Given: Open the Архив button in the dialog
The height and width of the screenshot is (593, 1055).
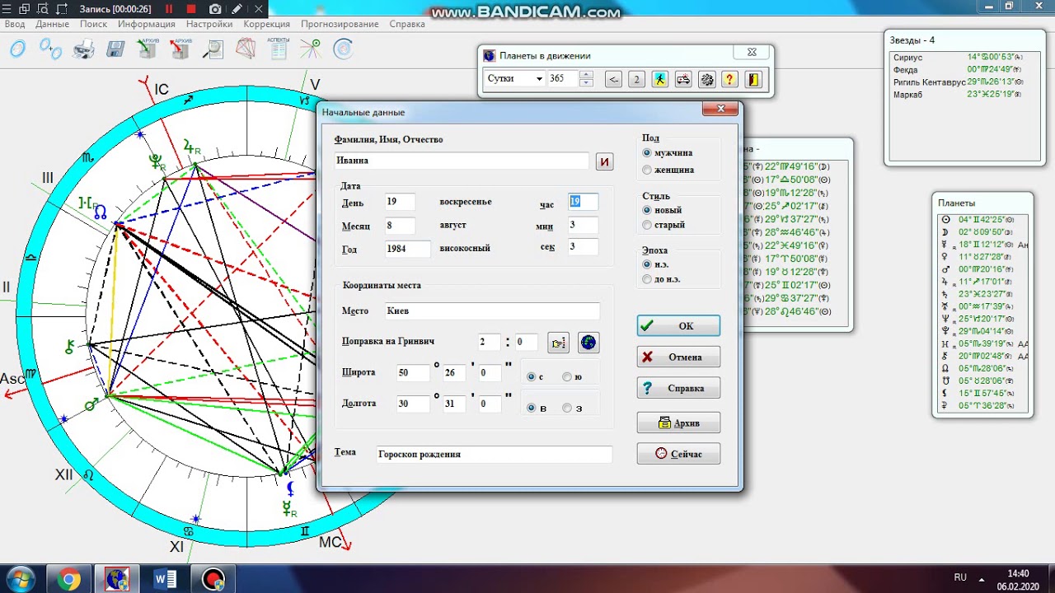Looking at the screenshot, I should (x=678, y=423).
